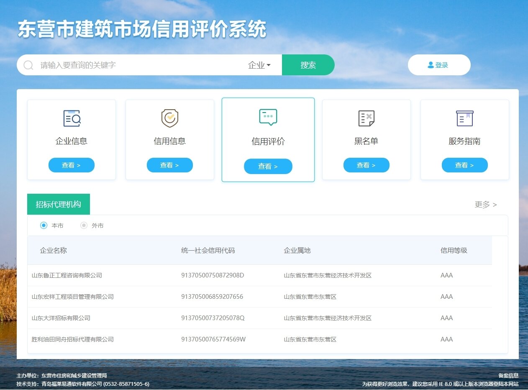Click the magnifier icon in search bar
Viewport: 528px width, 390px height.
(x=28, y=65)
